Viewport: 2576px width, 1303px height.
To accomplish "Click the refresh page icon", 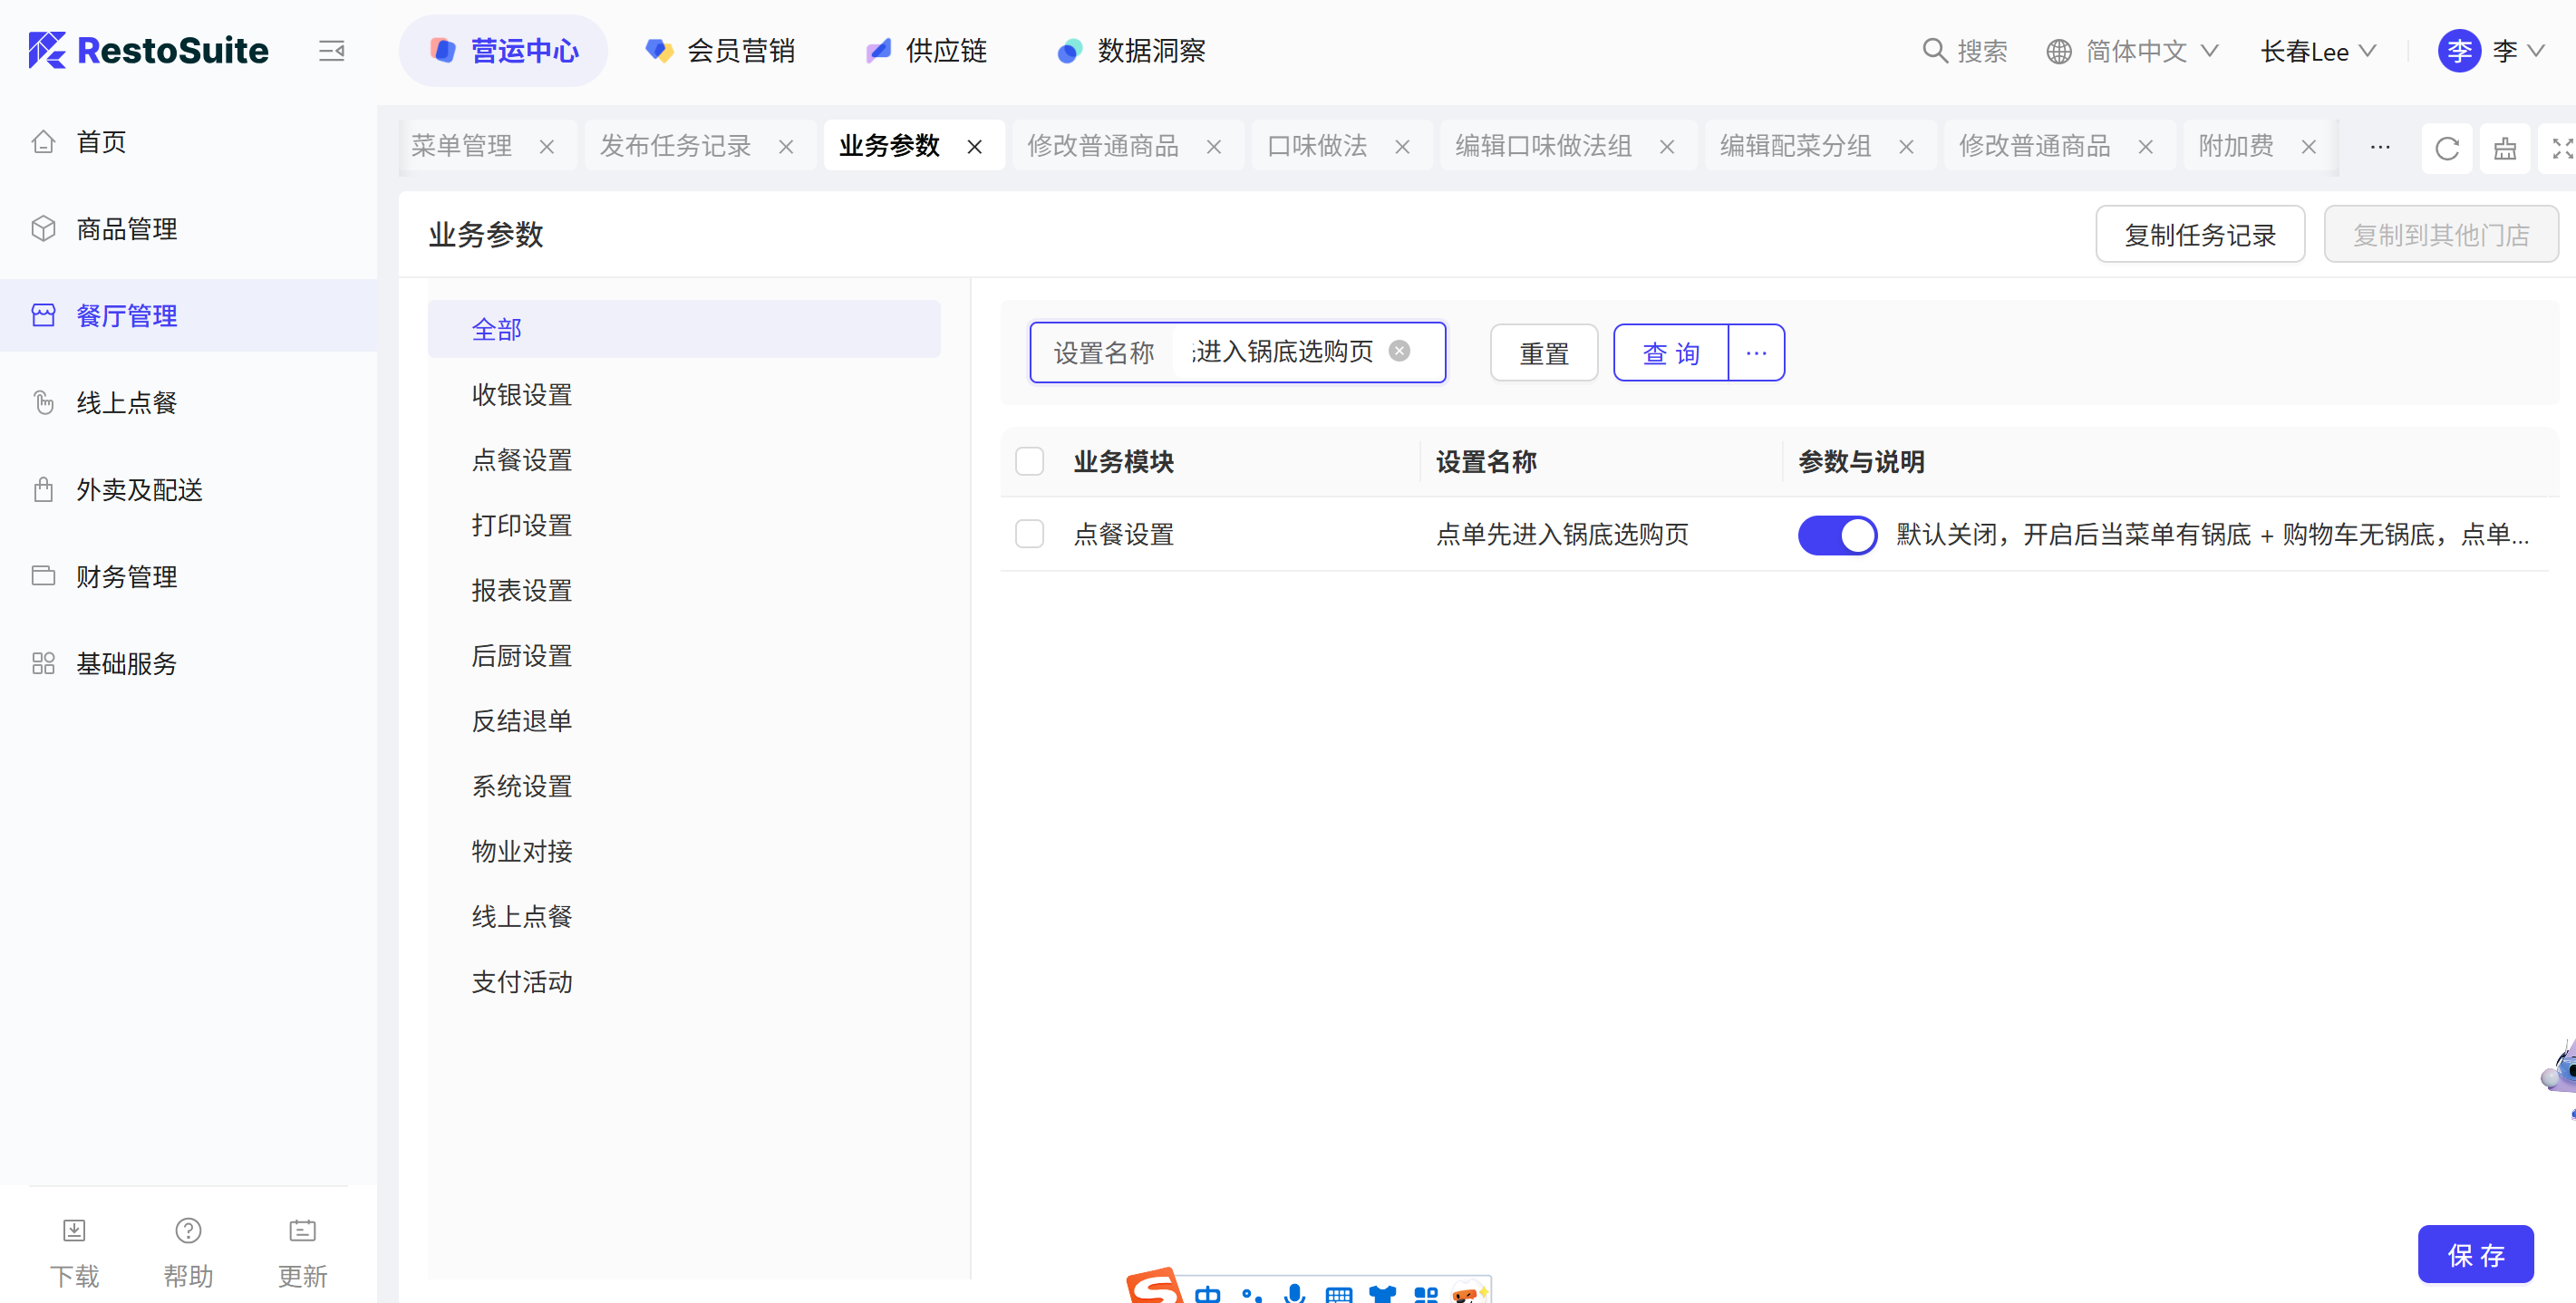I will [x=2446, y=148].
